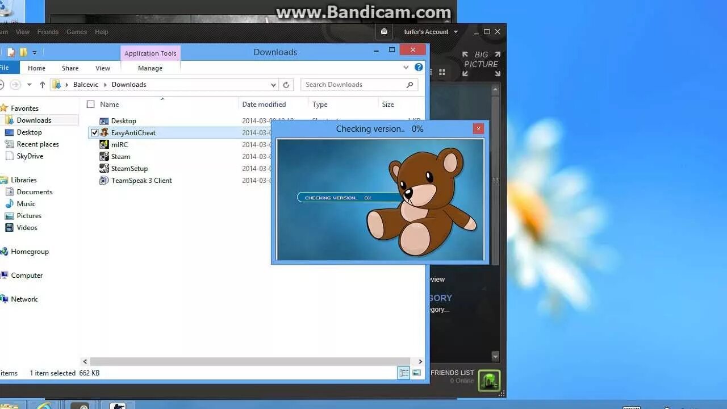Image resolution: width=727 pixels, height=409 pixels.
Task: Open the Steam Friends menu
Action: (x=48, y=32)
